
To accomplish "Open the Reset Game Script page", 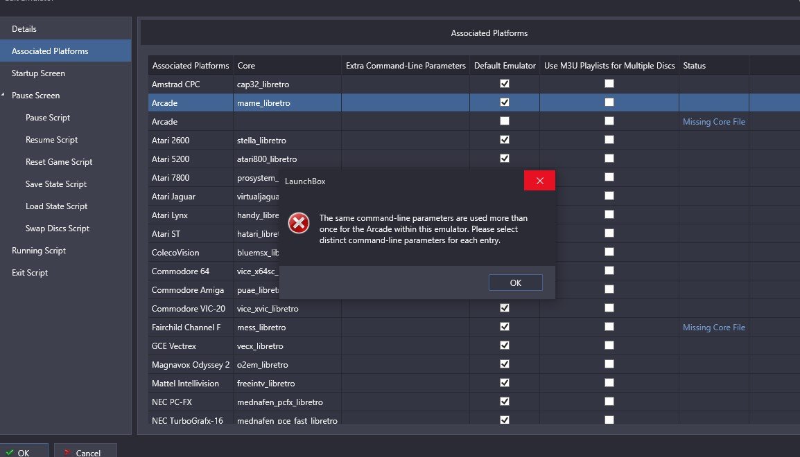I will click(x=59, y=161).
